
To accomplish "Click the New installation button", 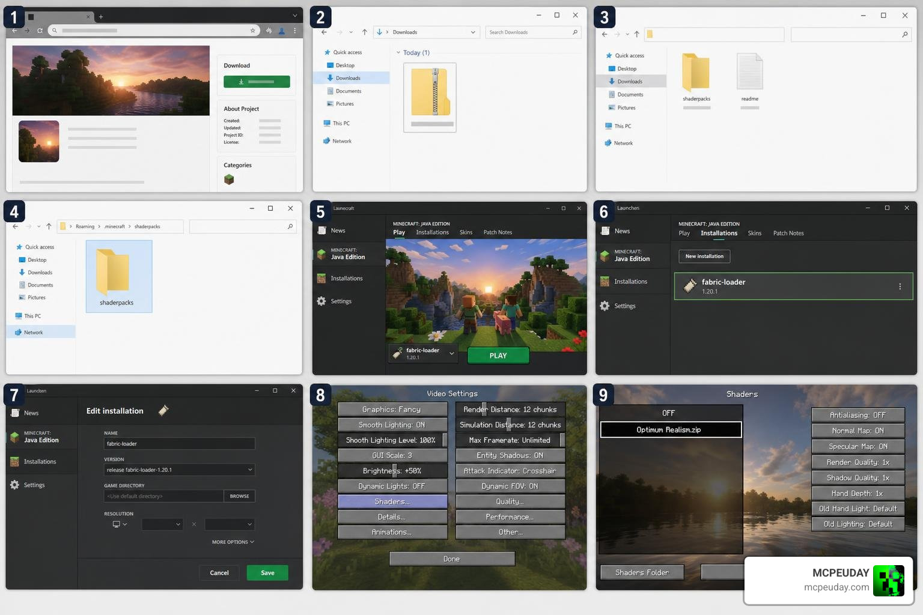I will tap(704, 256).
